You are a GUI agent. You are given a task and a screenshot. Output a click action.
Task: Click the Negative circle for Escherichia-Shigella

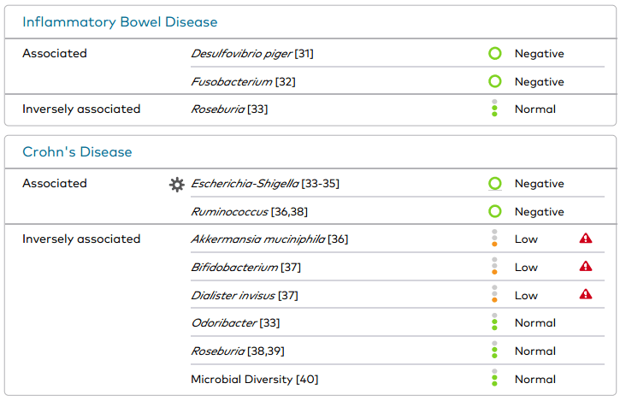pyautogui.click(x=494, y=184)
